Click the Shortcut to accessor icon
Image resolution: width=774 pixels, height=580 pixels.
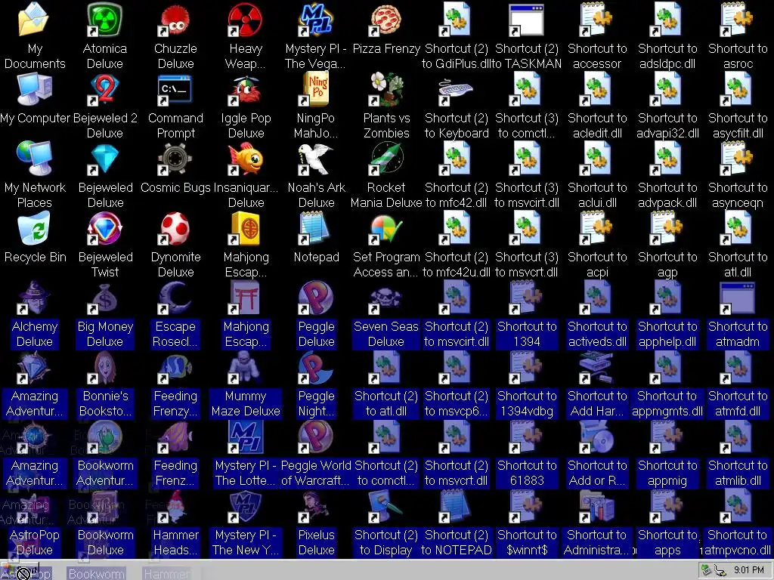click(597, 20)
